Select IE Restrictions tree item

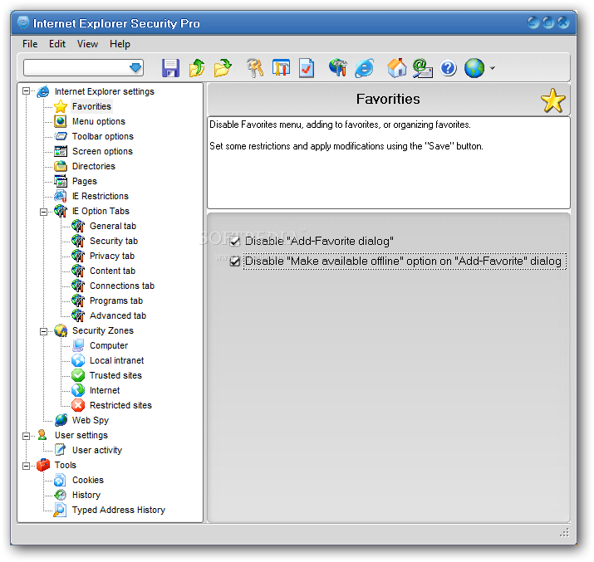[101, 196]
